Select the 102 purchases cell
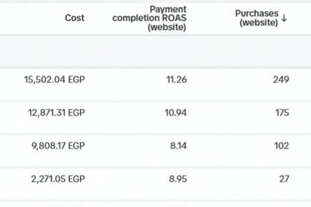This screenshot has width=311, height=207. [x=281, y=146]
